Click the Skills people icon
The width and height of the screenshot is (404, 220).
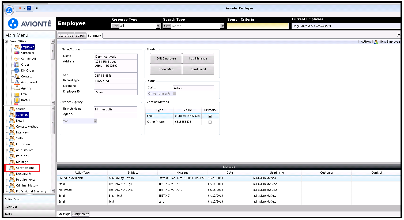pyautogui.click(x=12, y=138)
